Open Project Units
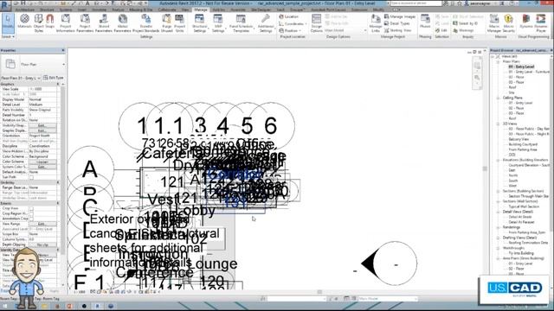Image resolution: width=554 pixels, height=311 pixels. pyautogui.click(x=179, y=23)
